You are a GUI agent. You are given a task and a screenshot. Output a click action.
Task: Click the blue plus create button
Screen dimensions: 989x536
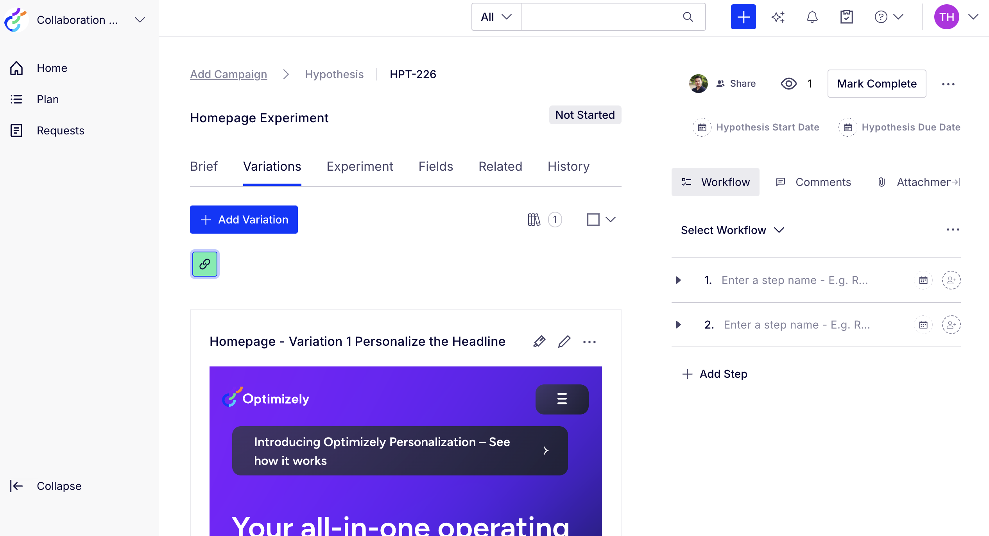[743, 17]
